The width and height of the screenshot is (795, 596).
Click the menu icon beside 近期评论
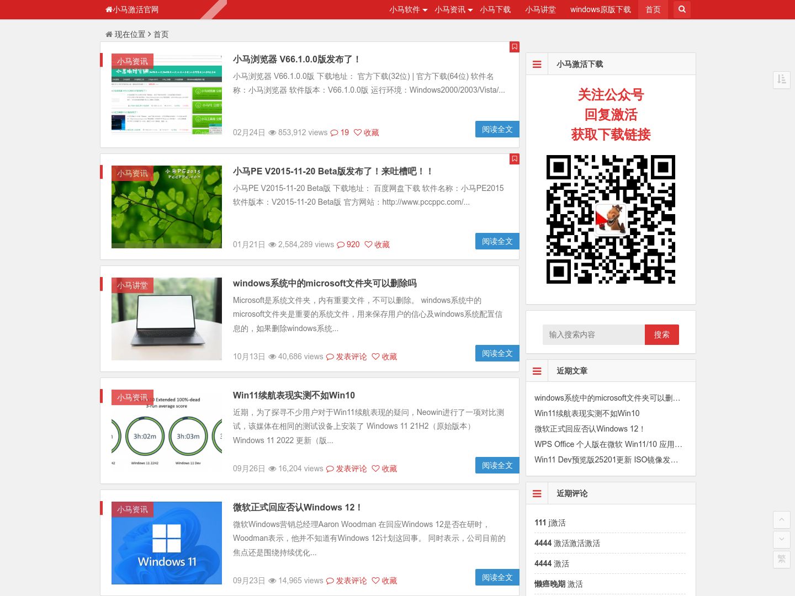(537, 493)
